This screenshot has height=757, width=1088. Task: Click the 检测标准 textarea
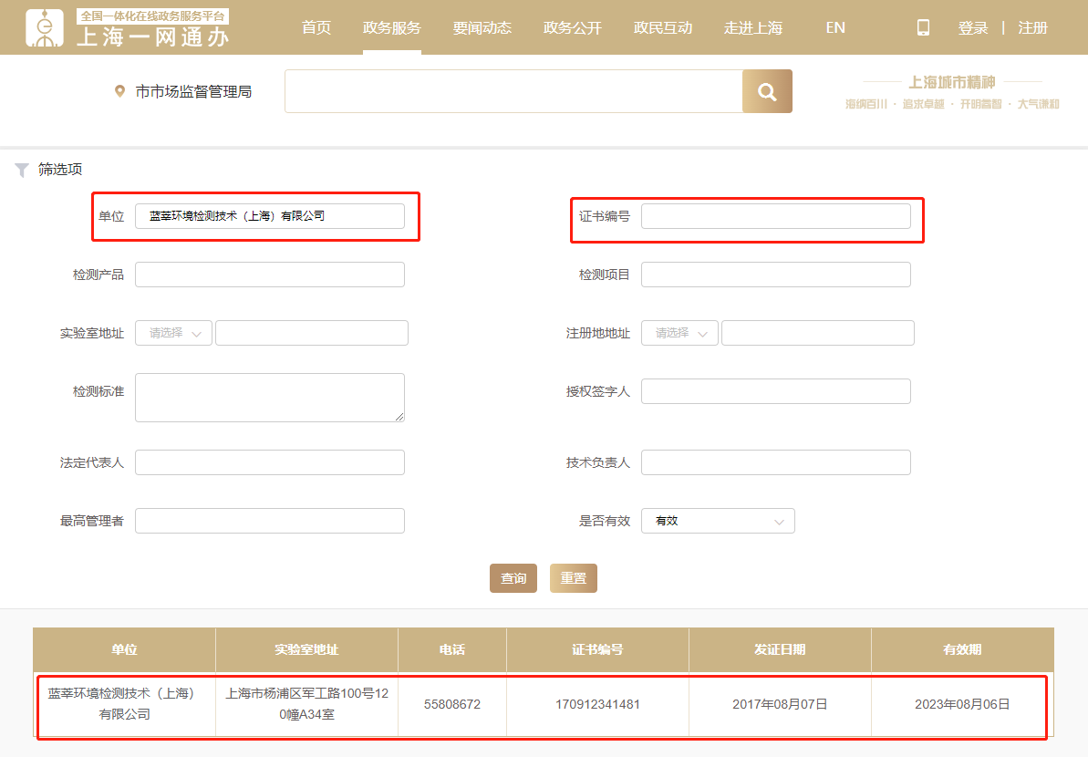pyautogui.click(x=270, y=398)
